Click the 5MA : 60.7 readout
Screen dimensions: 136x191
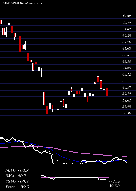(x=16, y=176)
